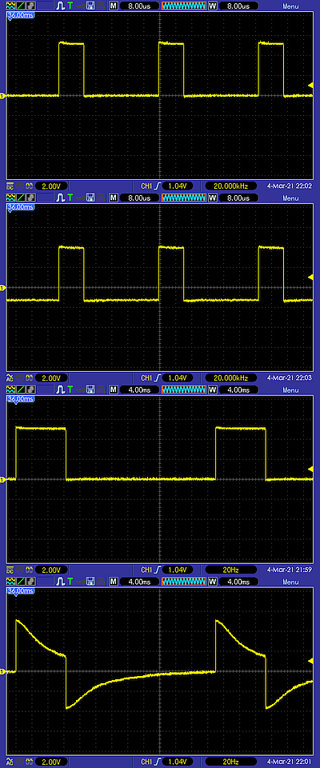Click the W window icon in the 22:02 capture
320x768 pixels.
tap(213, 6)
